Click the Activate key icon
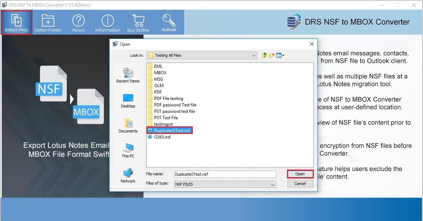 [x=169, y=22]
